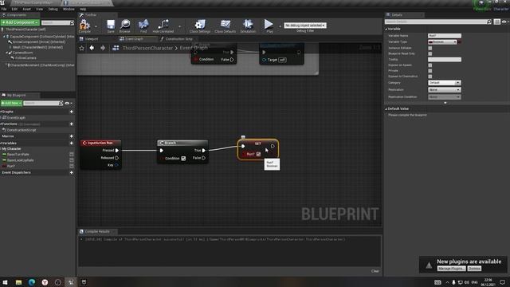This screenshot has height=287, width=510.
Task: Toggle the Run? checkbox on the SET node
Action: pos(258,154)
